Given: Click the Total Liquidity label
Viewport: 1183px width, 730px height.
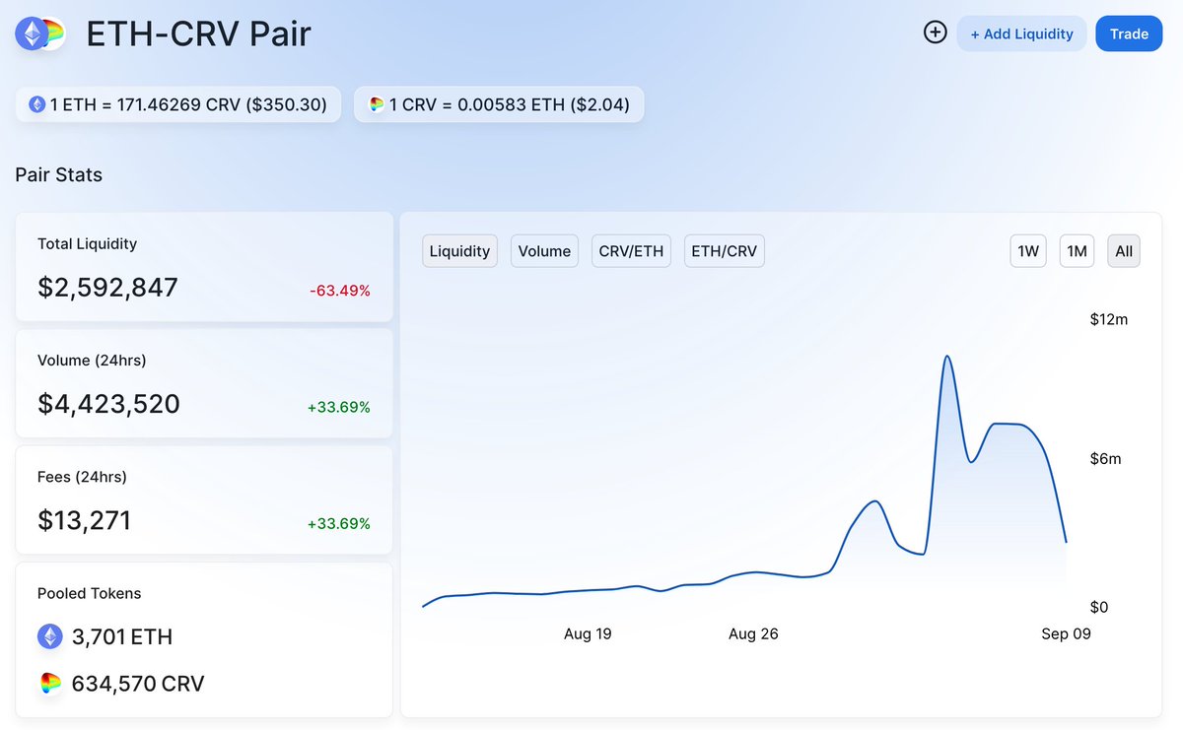Looking at the screenshot, I should tap(87, 243).
